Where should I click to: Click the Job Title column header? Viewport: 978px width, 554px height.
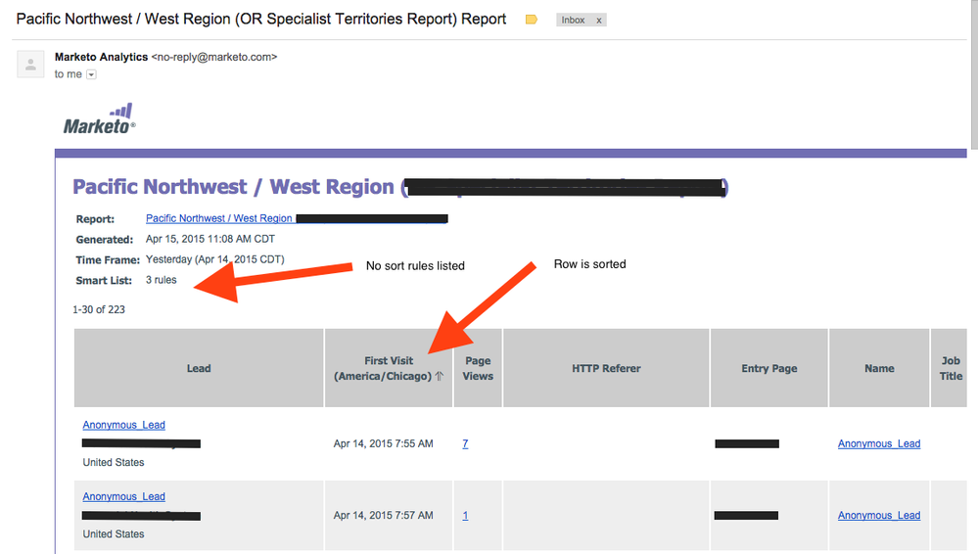pos(950,368)
